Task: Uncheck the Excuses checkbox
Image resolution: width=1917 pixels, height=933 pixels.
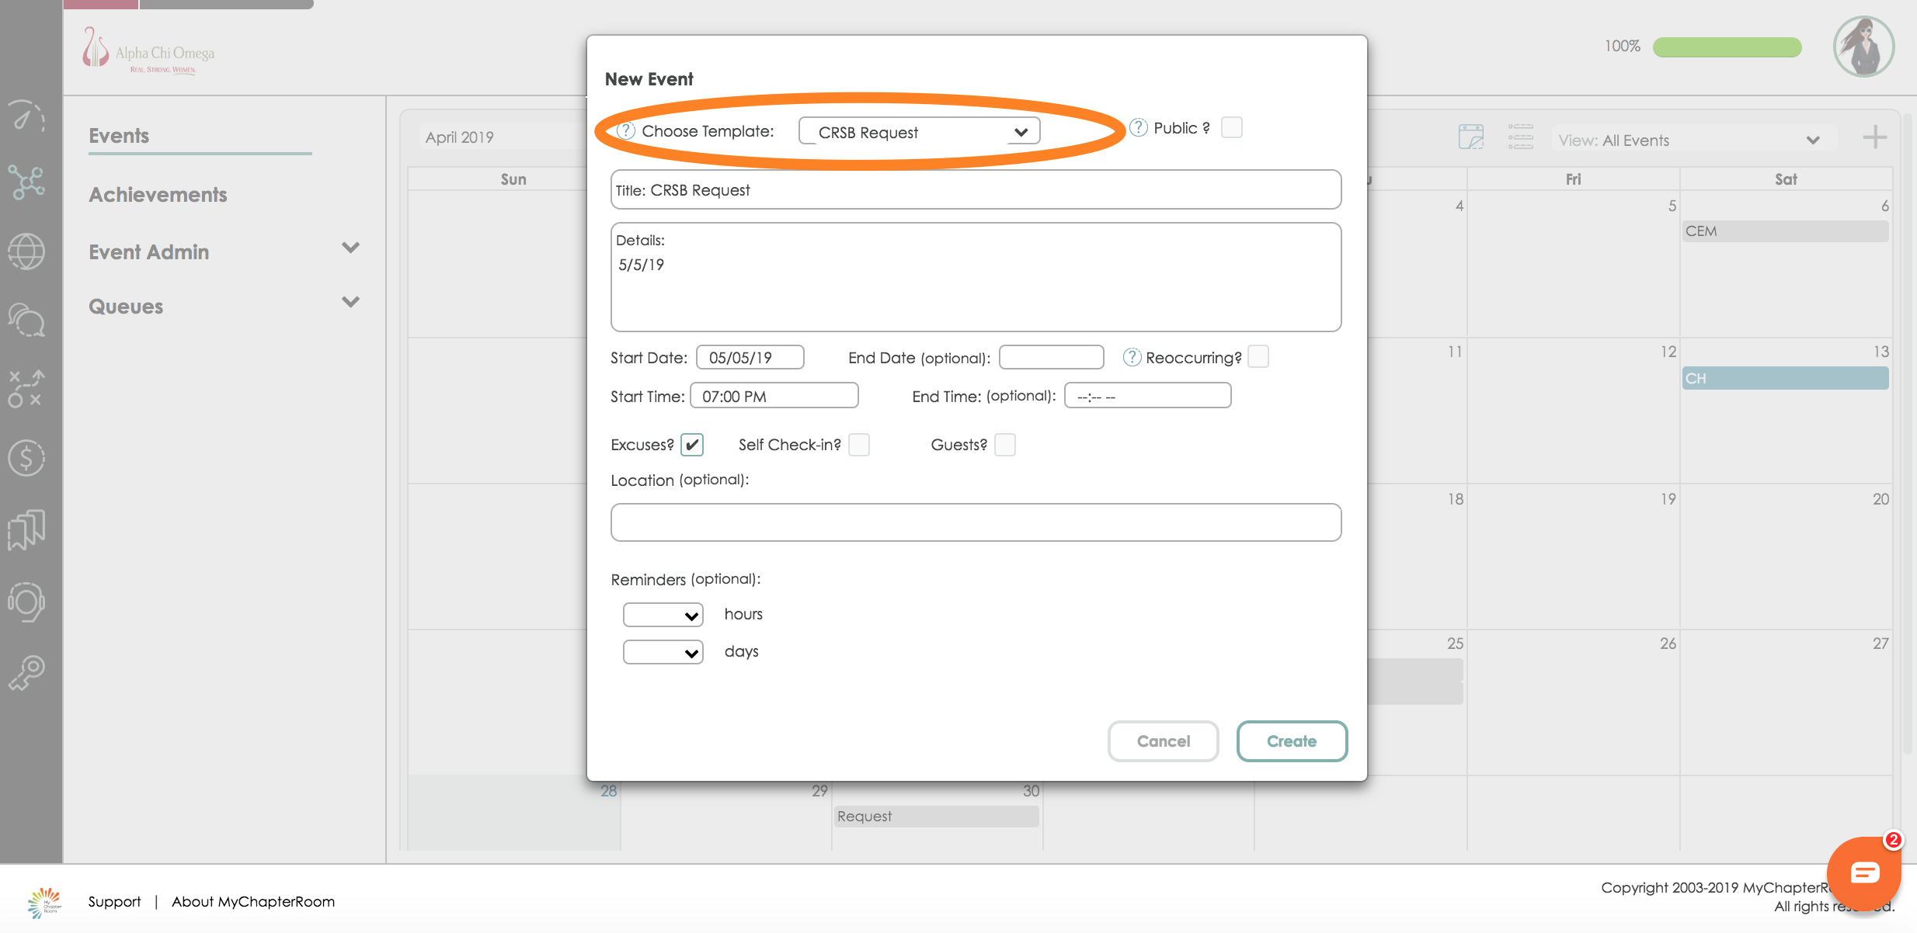Action: pyautogui.click(x=691, y=445)
